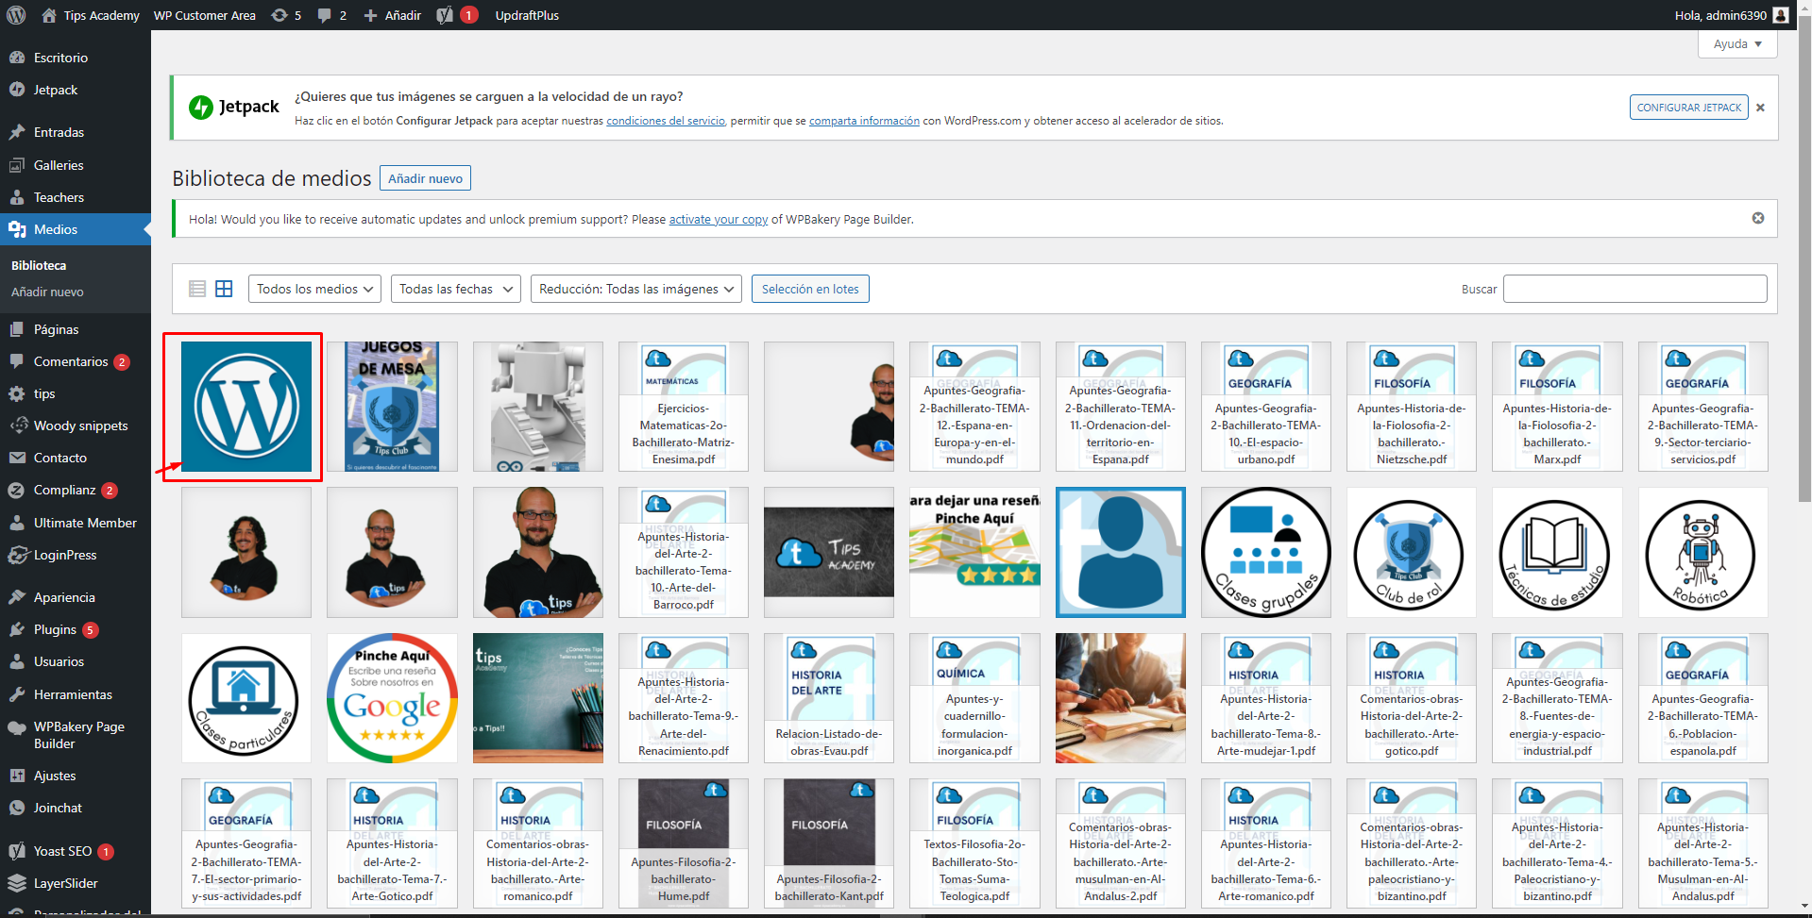Select the WordPress logo thumbnail
Image resolution: width=1812 pixels, height=918 pixels.
(x=246, y=407)
